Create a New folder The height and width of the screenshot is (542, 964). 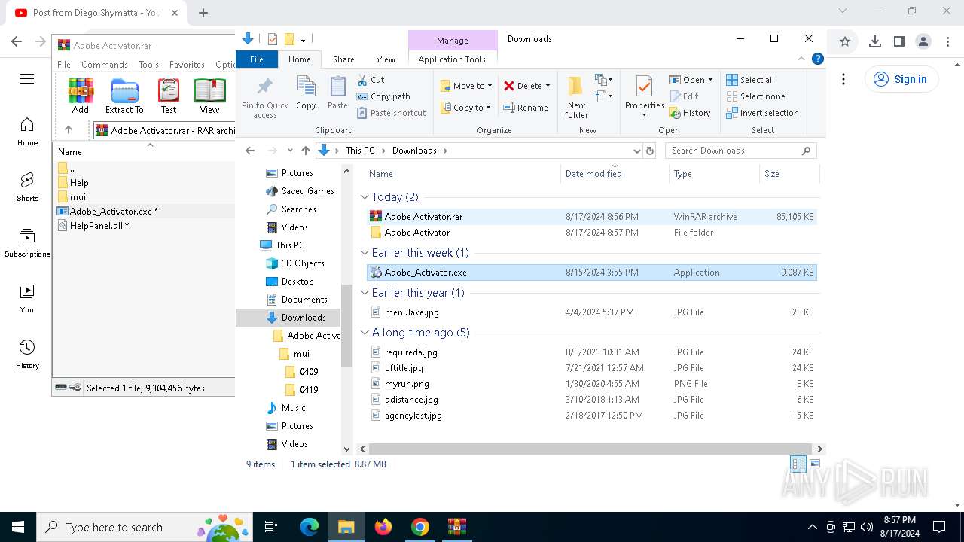576,97
